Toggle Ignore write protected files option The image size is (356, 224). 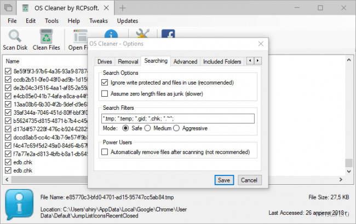coord(105,82)
